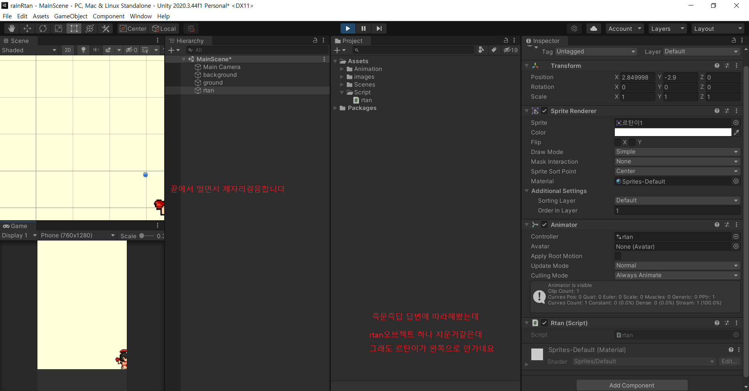
Task: Open Cloud services icon
Action: (x=594, y=28)
